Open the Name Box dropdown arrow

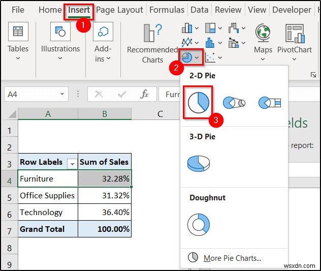tap(62, 94)
